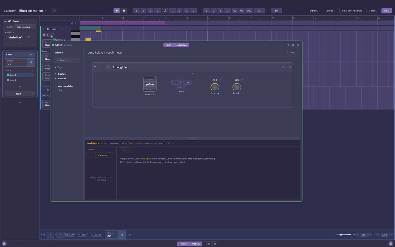
Task: Expand the Lane 1 track header chevron
Action: click(44, 29)
